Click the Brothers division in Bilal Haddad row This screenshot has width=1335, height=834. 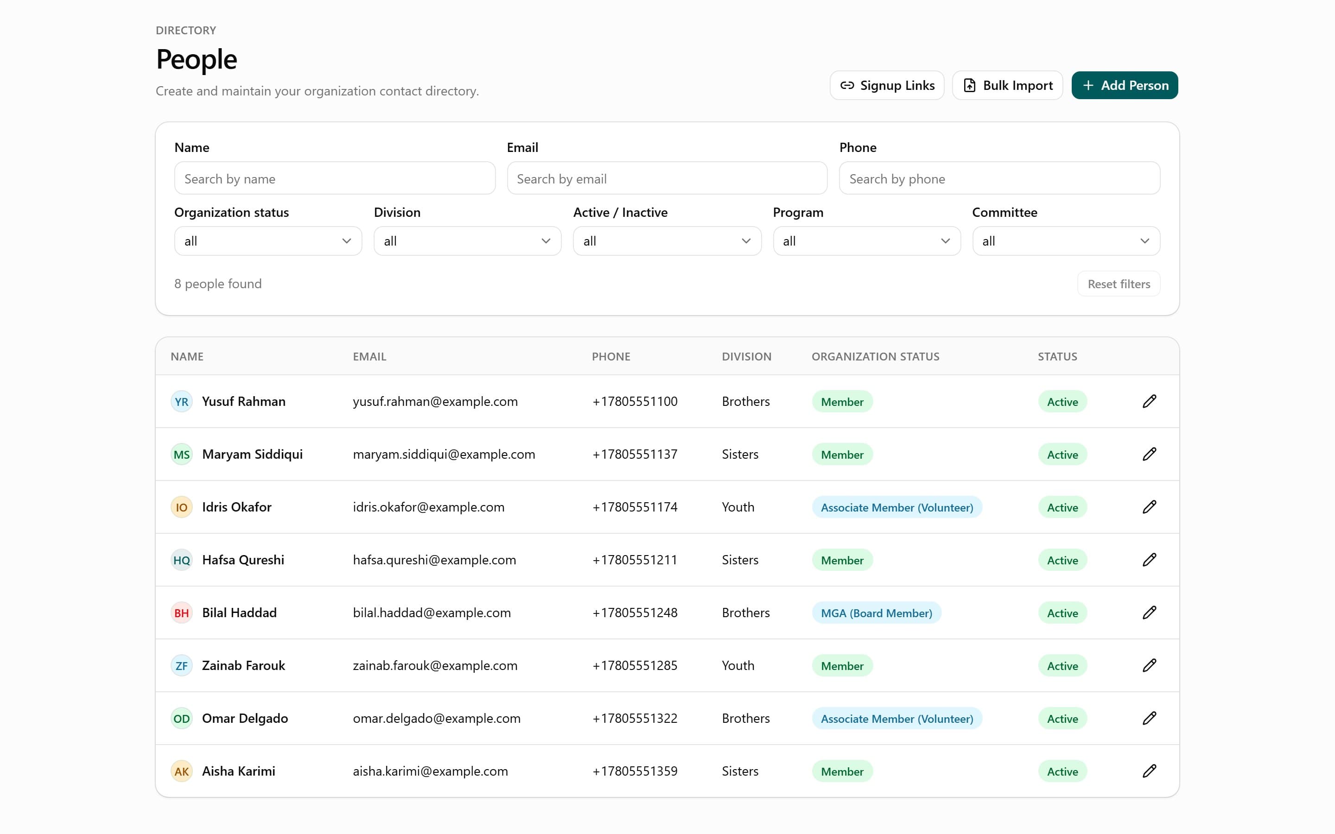tap(746, 613)
